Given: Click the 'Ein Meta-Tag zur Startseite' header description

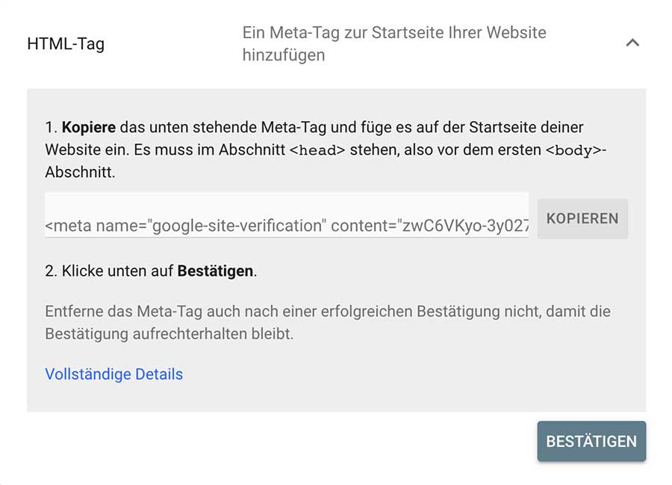Looking at the screenshot, I should (393, 33).
